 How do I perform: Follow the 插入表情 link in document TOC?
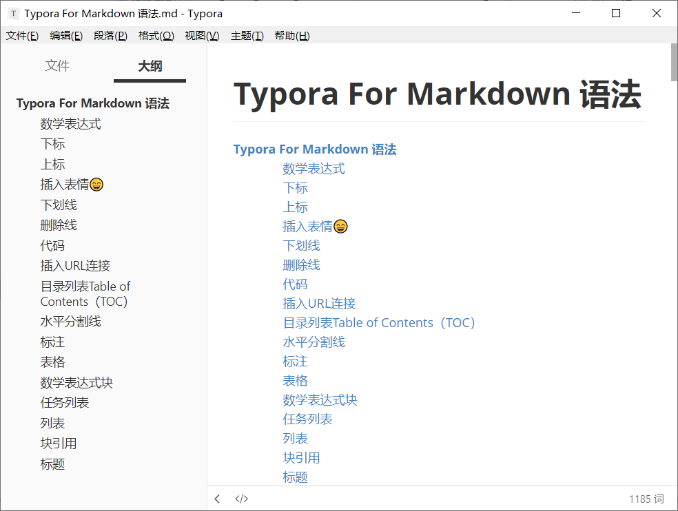click(315, 227)
